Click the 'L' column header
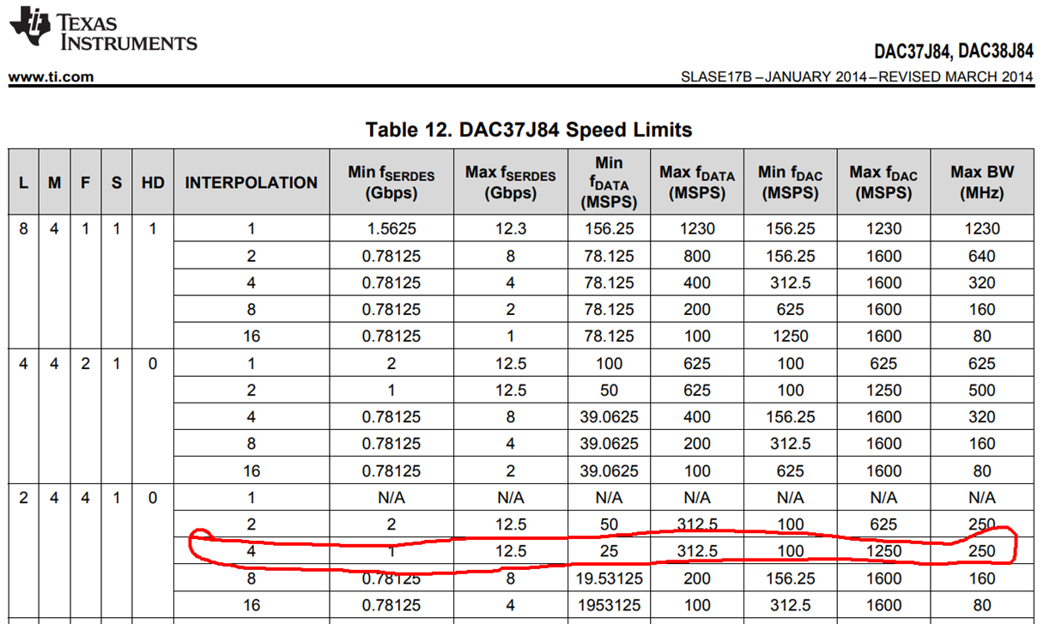The image size is (1056, 624). tap(23, 183)
